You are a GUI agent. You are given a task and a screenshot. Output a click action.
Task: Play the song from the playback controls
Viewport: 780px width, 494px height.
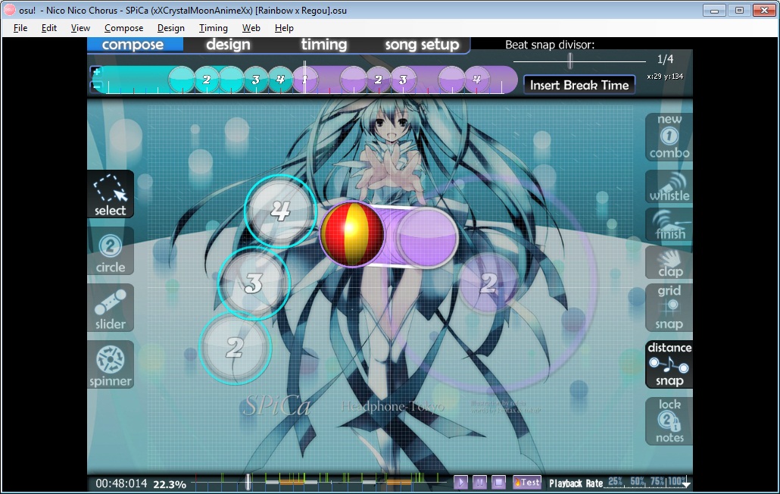tap(460, 482)
